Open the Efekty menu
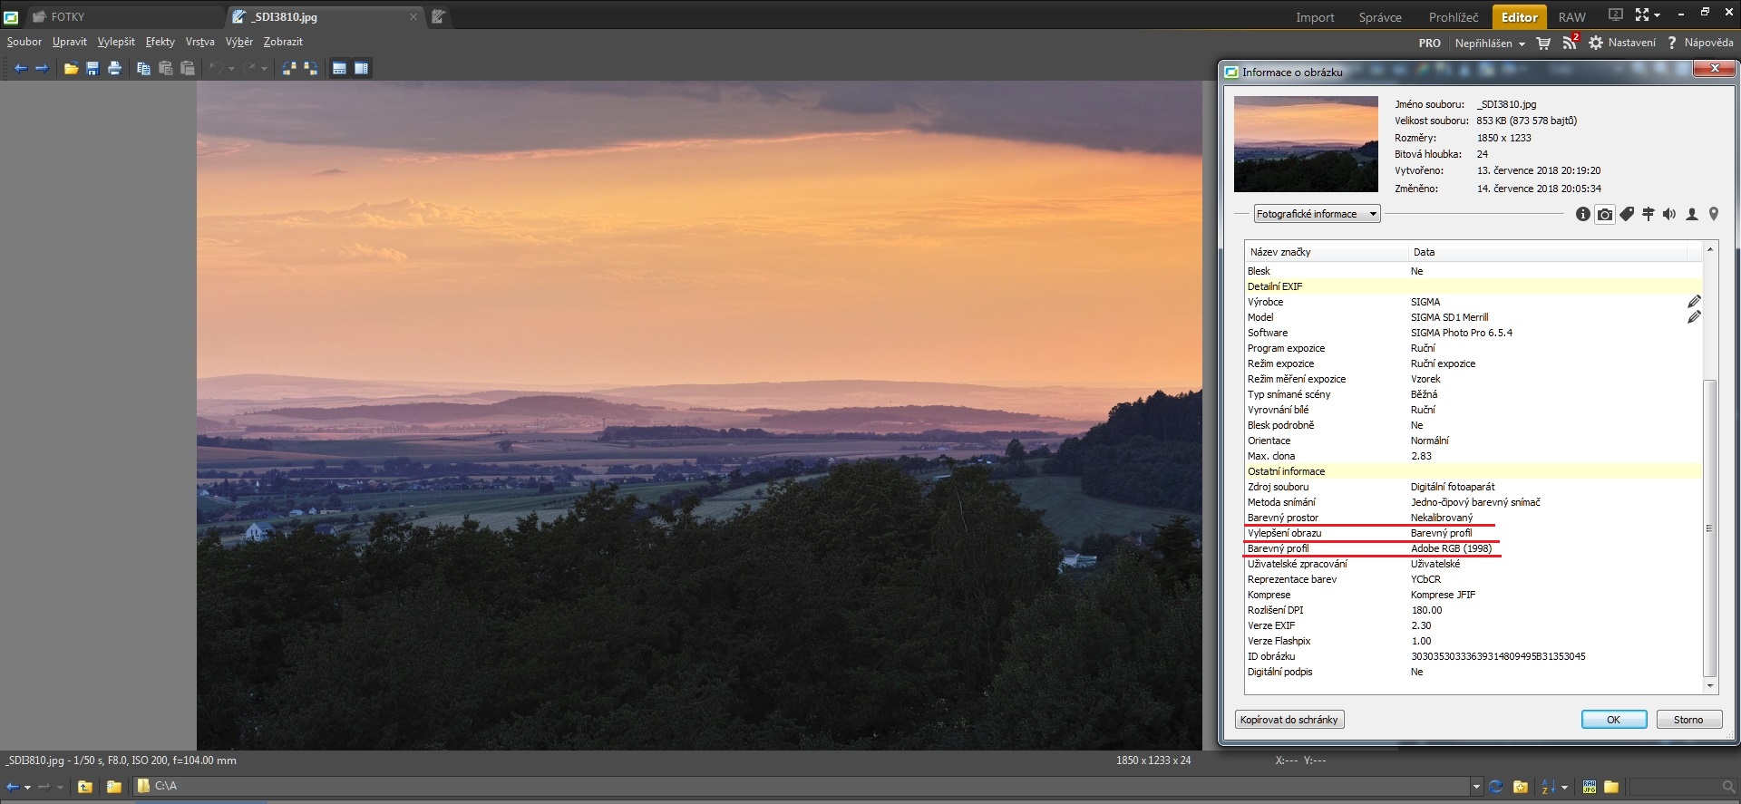Viewport: 1741px width, 804px height. click(160, 42)
